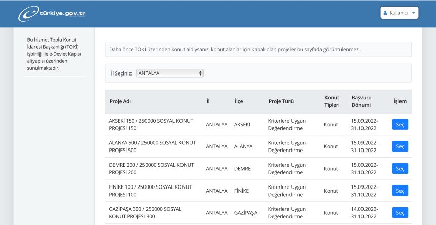Choose Seç on the DEMRE 200 row
The height and width of the screenshot is (225, 436).
[x=399, y=168]
